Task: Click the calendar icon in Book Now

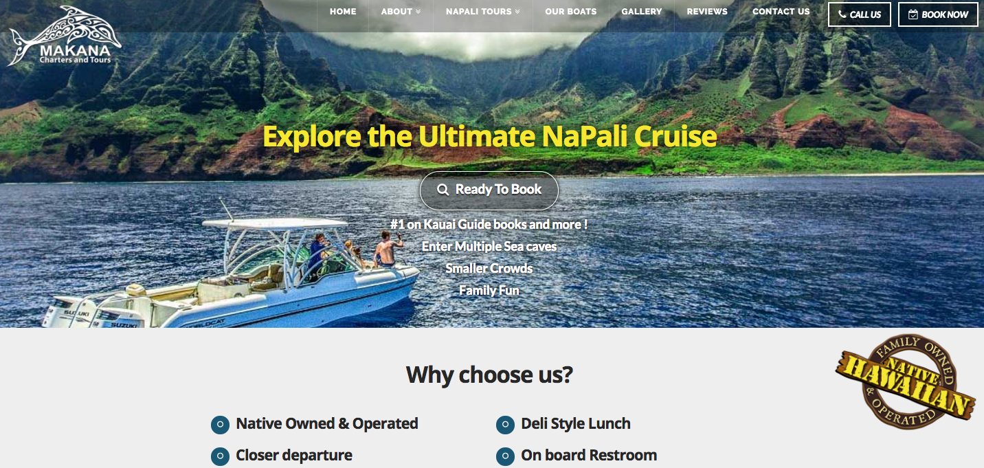Action: coord(913,14)
